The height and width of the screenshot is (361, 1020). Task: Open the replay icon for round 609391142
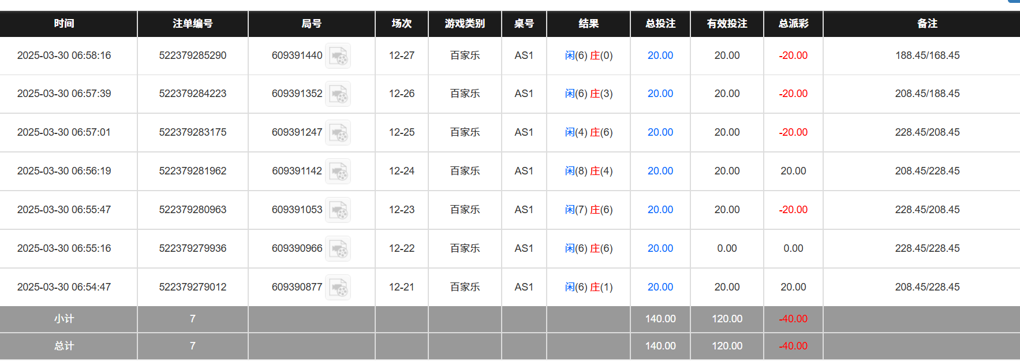(x=338, y=171)
